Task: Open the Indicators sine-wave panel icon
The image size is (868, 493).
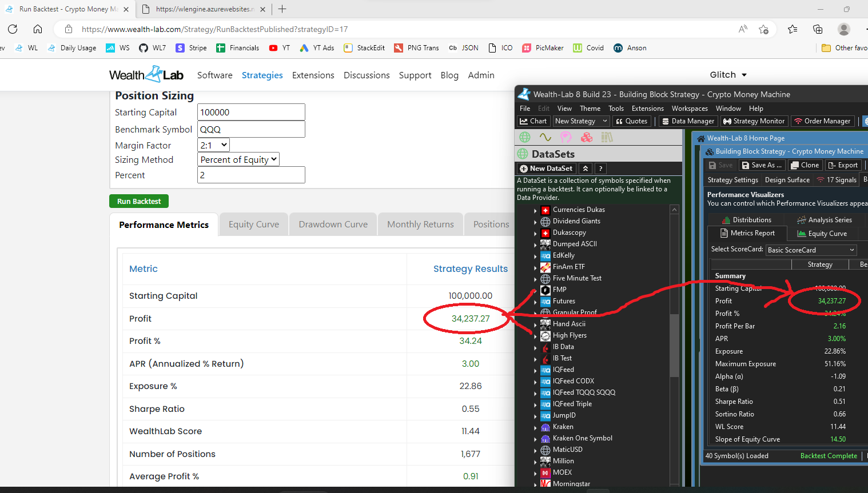Action: pos(546,137)
